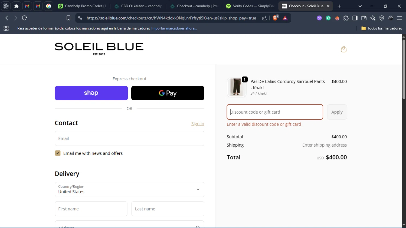
Task: Switch to CBD Öl kaufen tab
Action: pyautogui.click(x=138, y=6)
